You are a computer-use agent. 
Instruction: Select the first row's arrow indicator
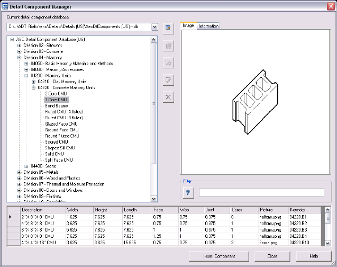(10, 217)
